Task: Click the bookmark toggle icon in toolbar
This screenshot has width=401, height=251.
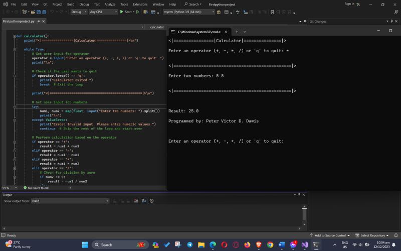Action: [x=272, y=12]
